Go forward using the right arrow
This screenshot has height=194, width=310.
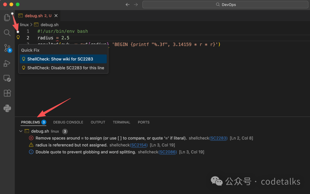coord(136,5)
